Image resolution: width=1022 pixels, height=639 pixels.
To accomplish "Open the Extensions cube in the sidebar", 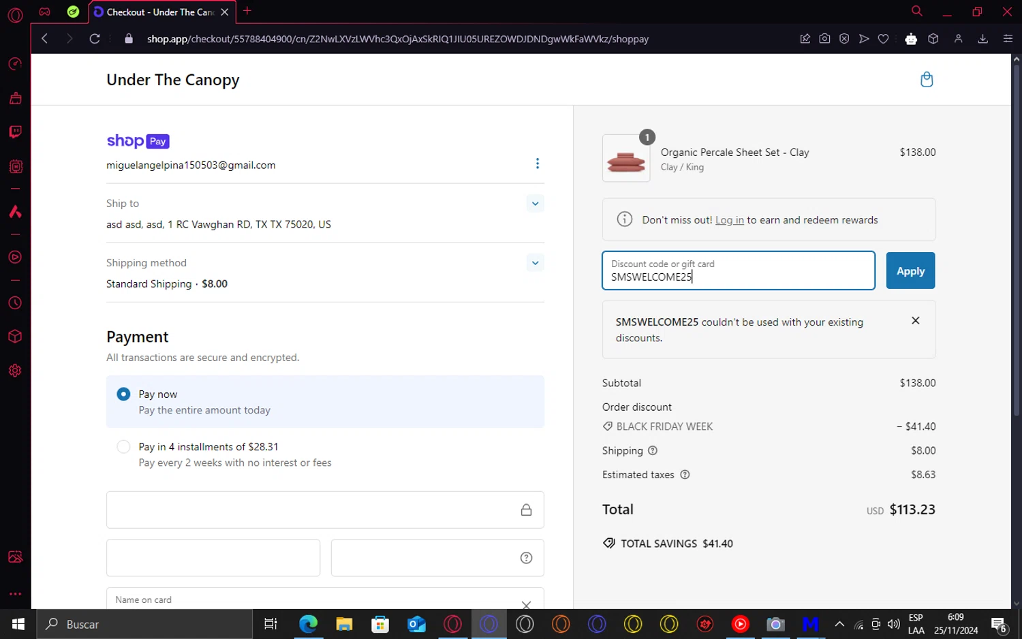I will [x=15, y=337].
